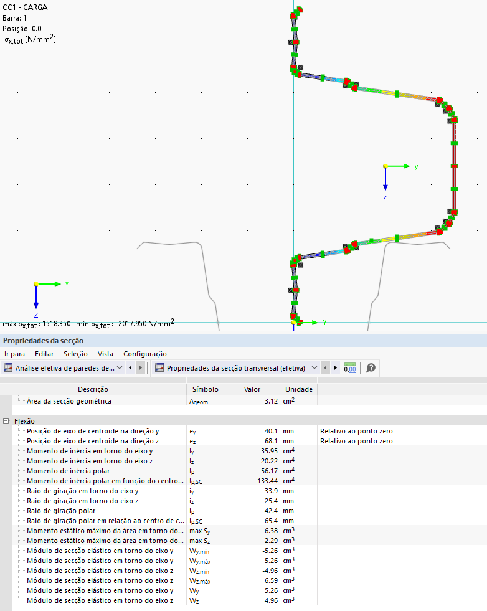Image resolution: width=487 pixels, height=611 pixels.
Task: Click the decimal places 0,00 icon
Action: [350, 368]
